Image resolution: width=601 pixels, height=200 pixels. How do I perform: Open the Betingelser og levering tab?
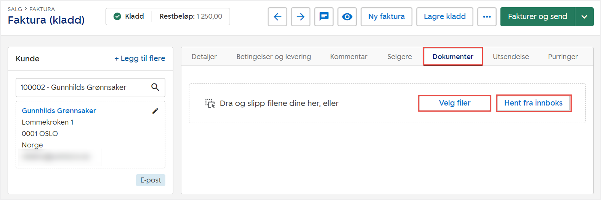(273, 57)
